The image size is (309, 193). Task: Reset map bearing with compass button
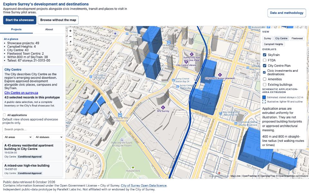70,42
